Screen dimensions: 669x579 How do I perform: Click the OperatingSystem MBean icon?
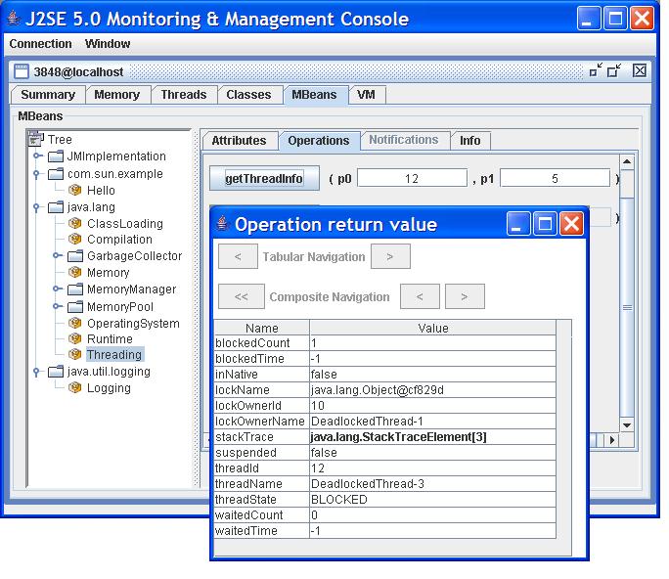(74, 323)
